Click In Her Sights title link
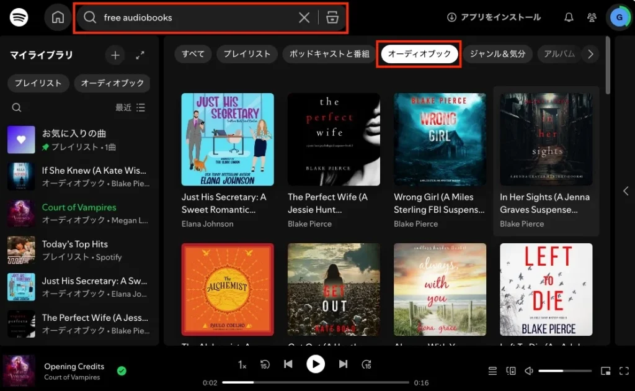This screenshot has width=635, height=391. (544, 204)
